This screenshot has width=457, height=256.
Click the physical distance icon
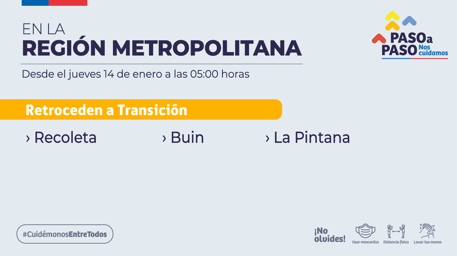click(x=396, y=231)
